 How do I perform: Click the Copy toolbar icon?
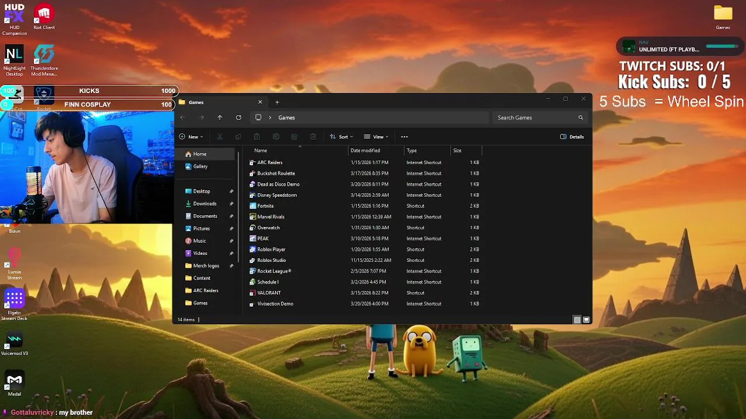click(x=238, y=137)
